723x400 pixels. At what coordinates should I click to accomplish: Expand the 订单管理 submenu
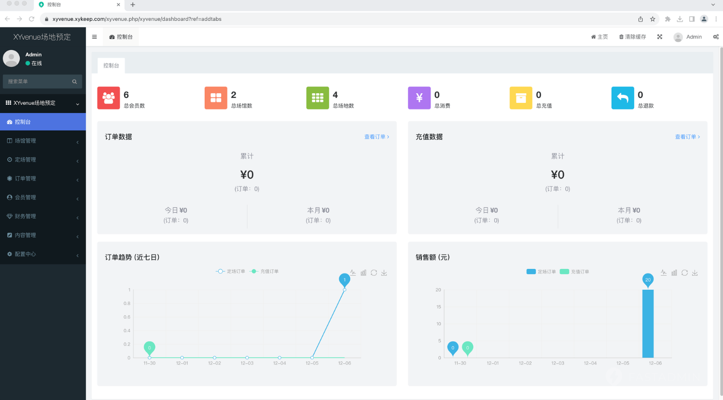[x=43, y=178]
